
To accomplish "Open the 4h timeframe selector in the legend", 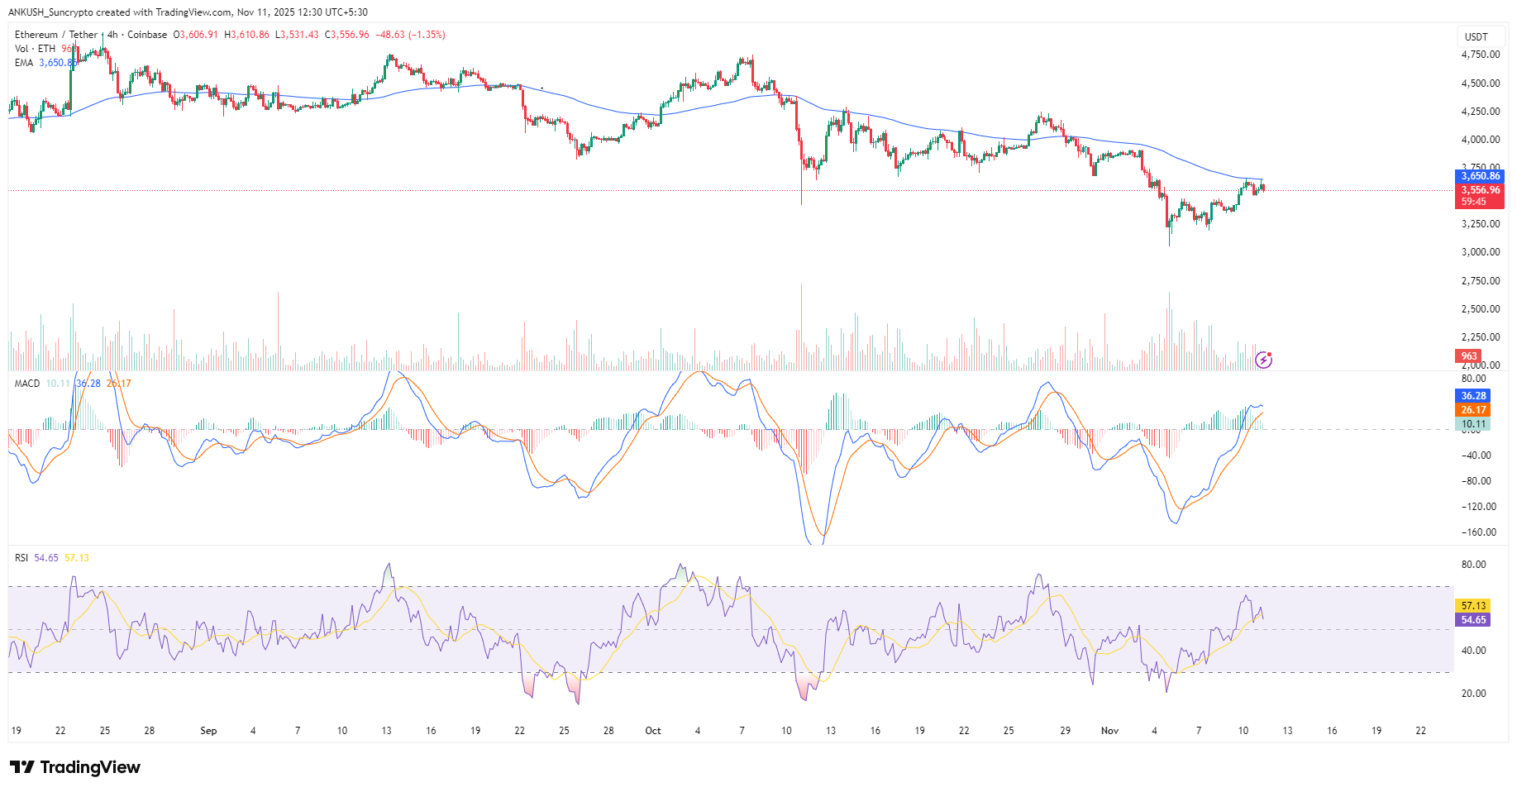I will click(111, 34).
